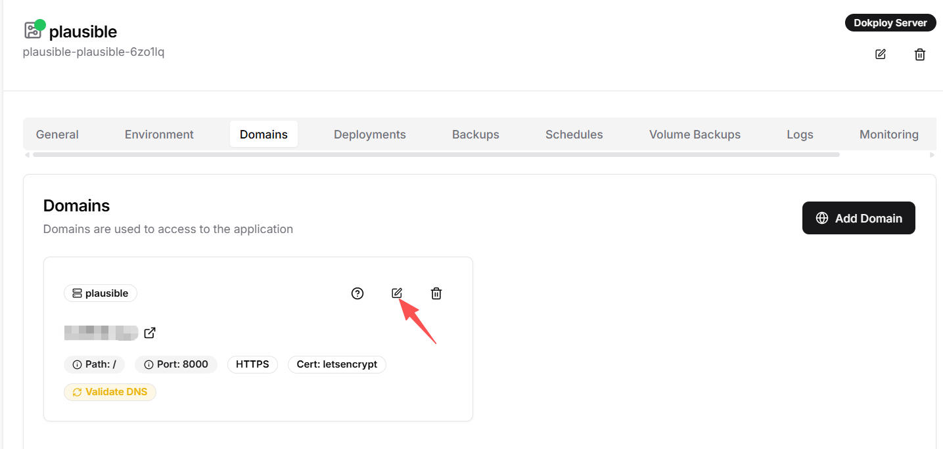
Task: Open the Environment tab
Action: 159,135
